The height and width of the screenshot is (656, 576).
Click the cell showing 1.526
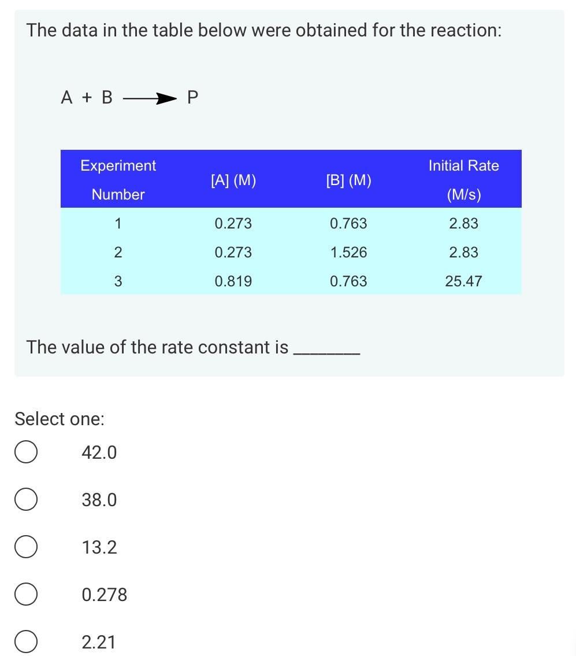348,252
